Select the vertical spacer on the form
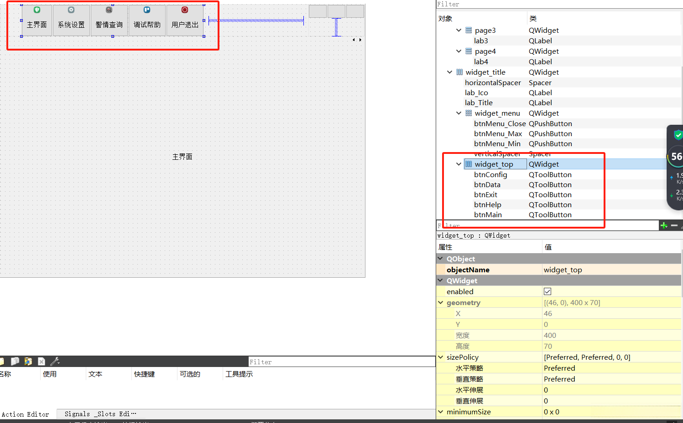The width and height of the screenshot is (683, 423). (336, 27)
